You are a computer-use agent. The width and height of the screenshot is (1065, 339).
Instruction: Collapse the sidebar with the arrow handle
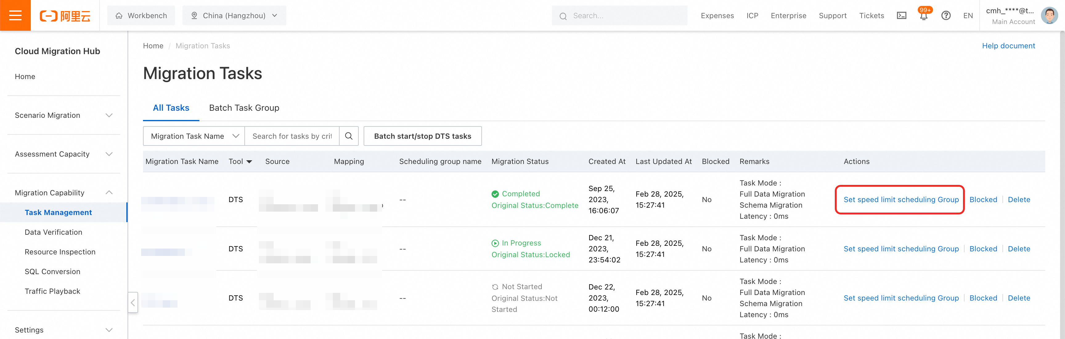[133, 303]
